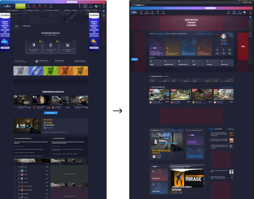Viewport: 254px width, 199px height.
Task: Open first streamer thumbnail on left page
Action: [22, 100]
